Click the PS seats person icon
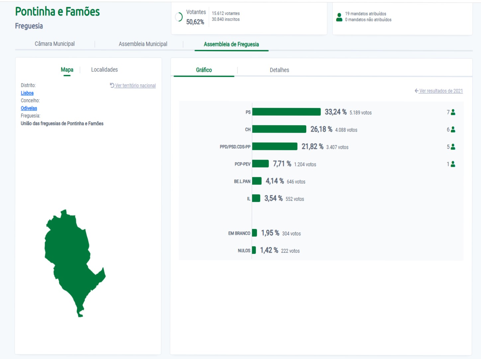 coord(453,112)
